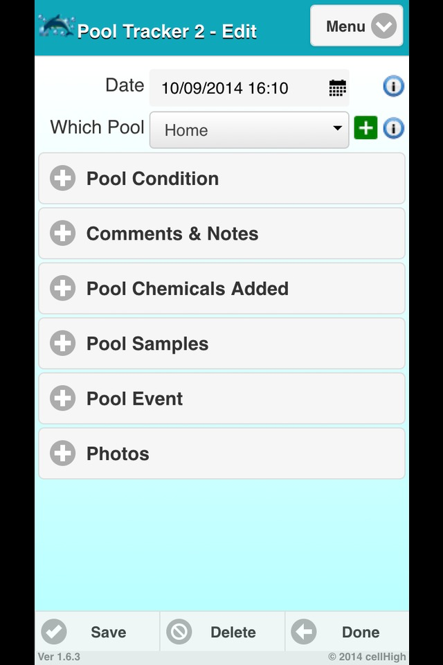The width and height of the screenshot is (443, 665).
Task: Expand Pool Chemicals Added section
Action: pos(221,289)
